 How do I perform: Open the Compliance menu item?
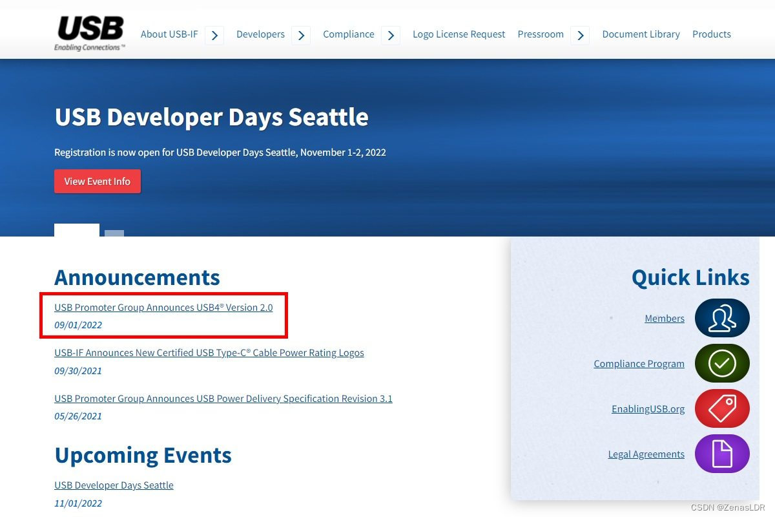[x=349, y=34]
